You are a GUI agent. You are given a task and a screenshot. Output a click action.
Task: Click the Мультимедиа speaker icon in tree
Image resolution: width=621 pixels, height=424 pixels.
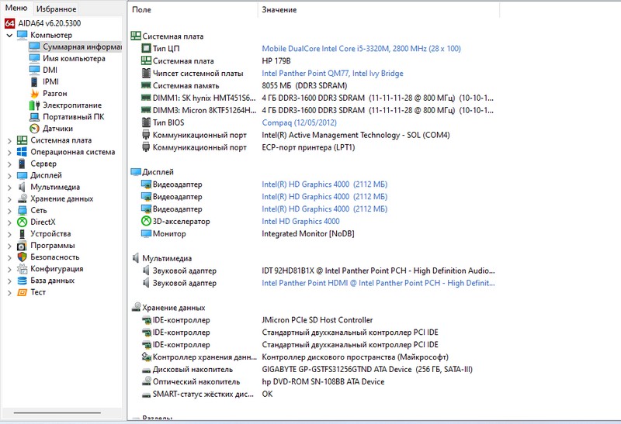22,187
